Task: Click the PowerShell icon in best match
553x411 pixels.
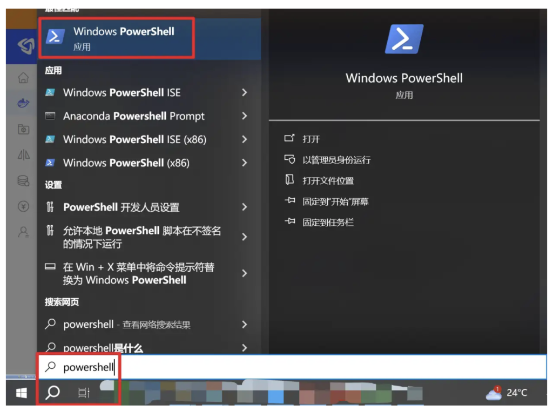Action: (55, 37)
